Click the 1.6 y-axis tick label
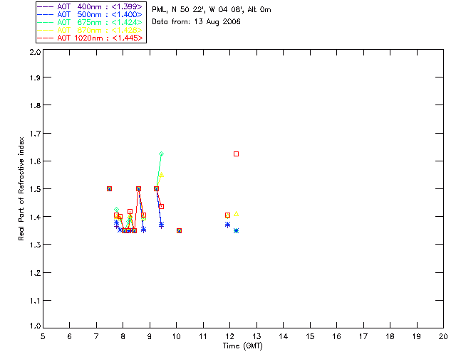Screen dimensions: 456x364 [x=35, y=161]
